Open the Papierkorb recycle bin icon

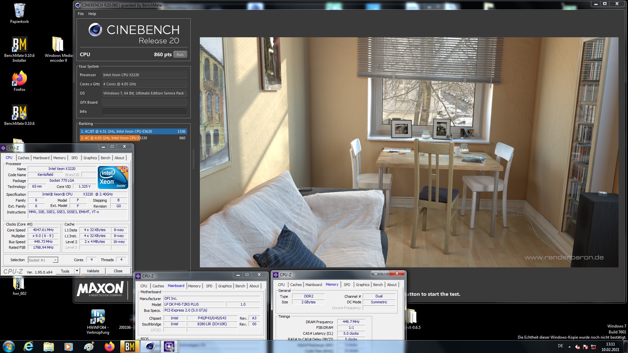pyautogui.click(x=19, y=13)
